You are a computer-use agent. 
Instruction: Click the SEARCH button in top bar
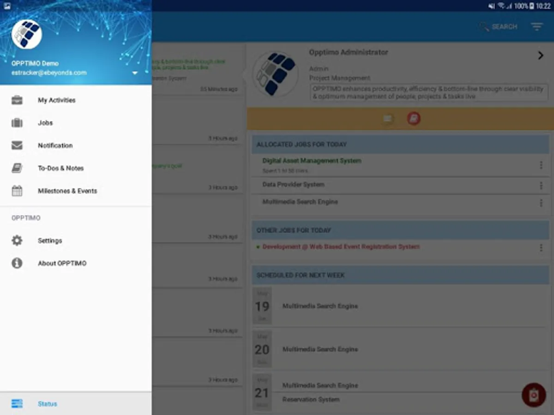coord(499,27)
